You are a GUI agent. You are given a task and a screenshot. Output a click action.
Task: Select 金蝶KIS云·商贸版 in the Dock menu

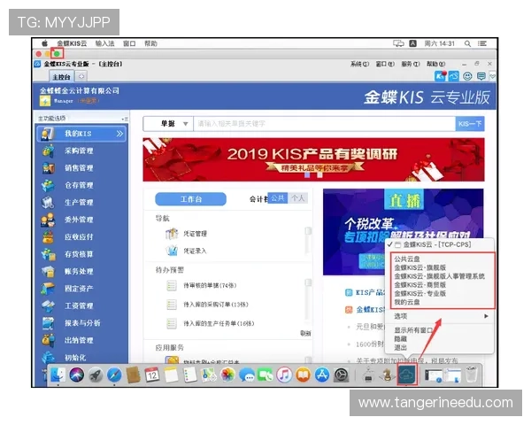[x=419, y=285]
